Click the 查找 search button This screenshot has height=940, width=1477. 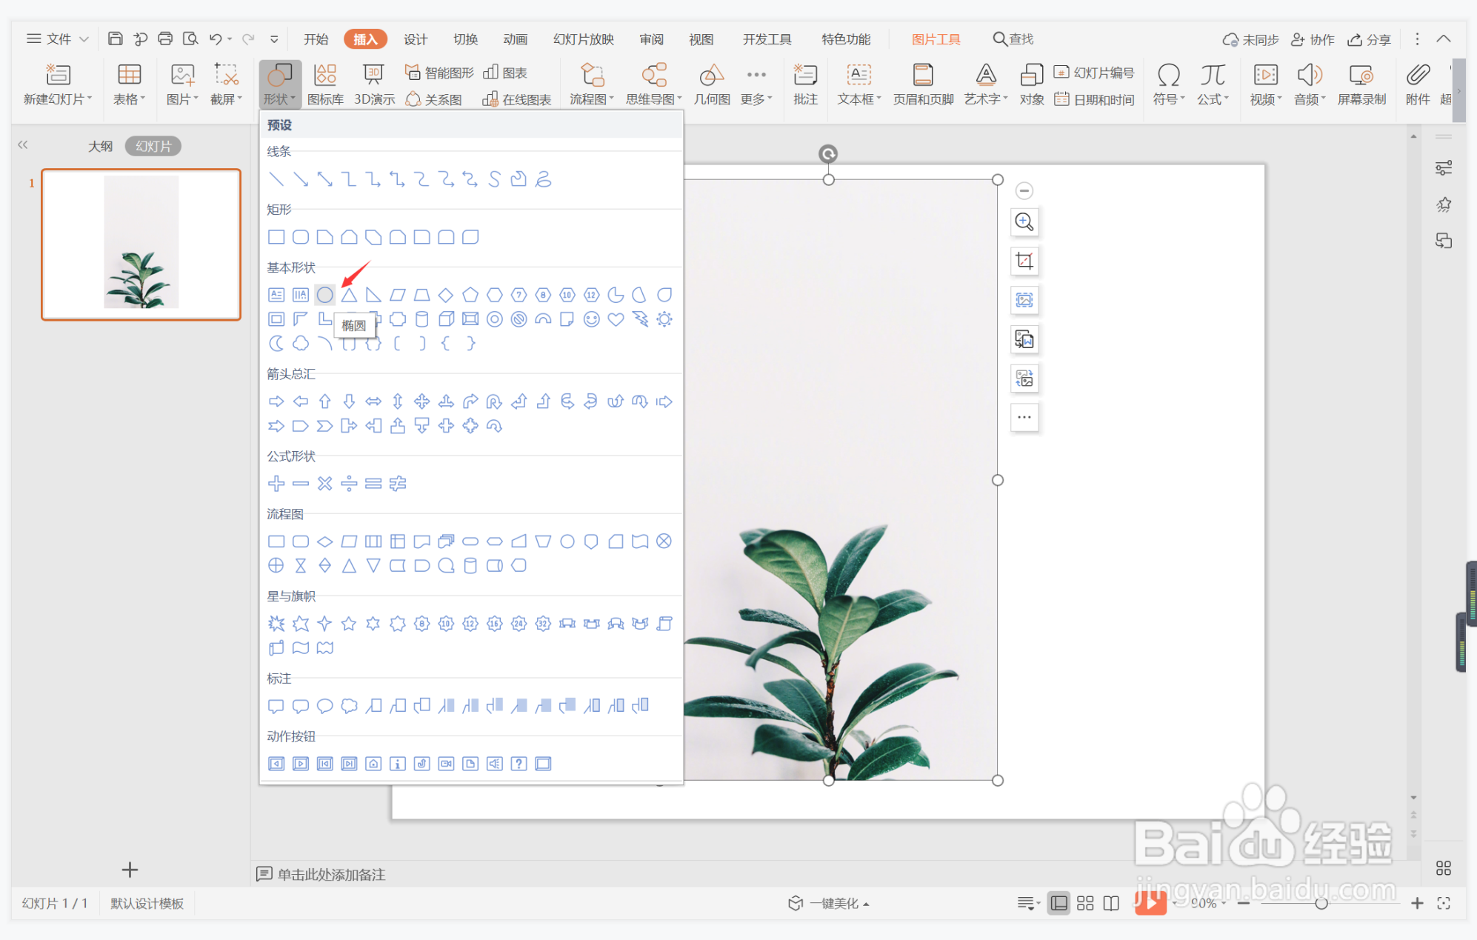click(x=1013, y=39)
